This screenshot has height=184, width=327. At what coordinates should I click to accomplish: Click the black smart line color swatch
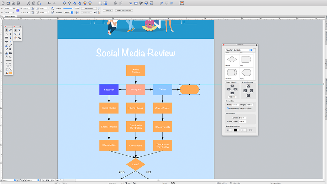click(x=235, y=130)
